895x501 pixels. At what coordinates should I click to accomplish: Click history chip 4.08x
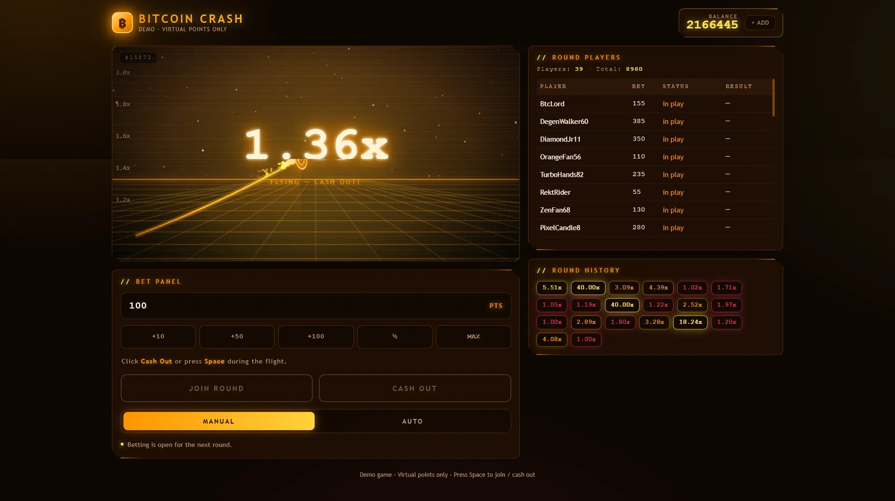[552, 340]
